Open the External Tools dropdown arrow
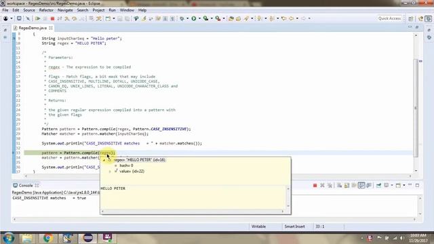Viewport: 434px width, 244px height. [224, 18]
